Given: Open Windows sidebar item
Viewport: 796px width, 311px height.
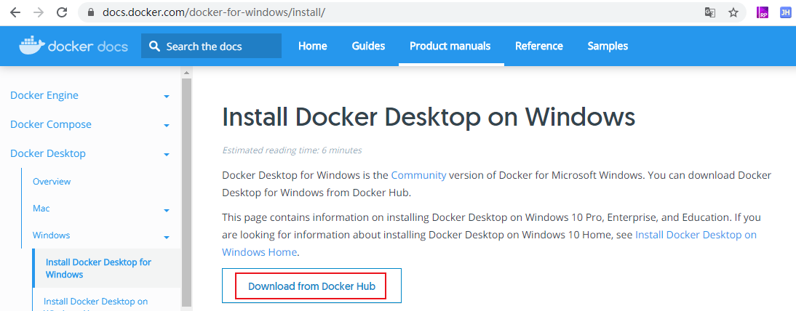Looking at the screenshot, I should 51,235.
